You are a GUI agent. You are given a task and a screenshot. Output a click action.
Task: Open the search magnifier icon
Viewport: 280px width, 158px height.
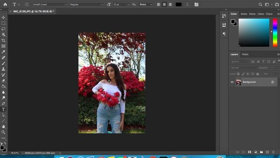pos(261,5)
